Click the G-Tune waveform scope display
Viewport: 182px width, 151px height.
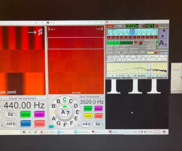click(137, 58)
